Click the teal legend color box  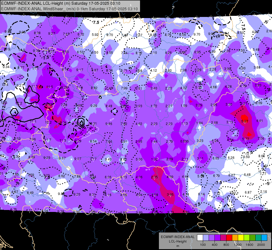click(258, 237)
